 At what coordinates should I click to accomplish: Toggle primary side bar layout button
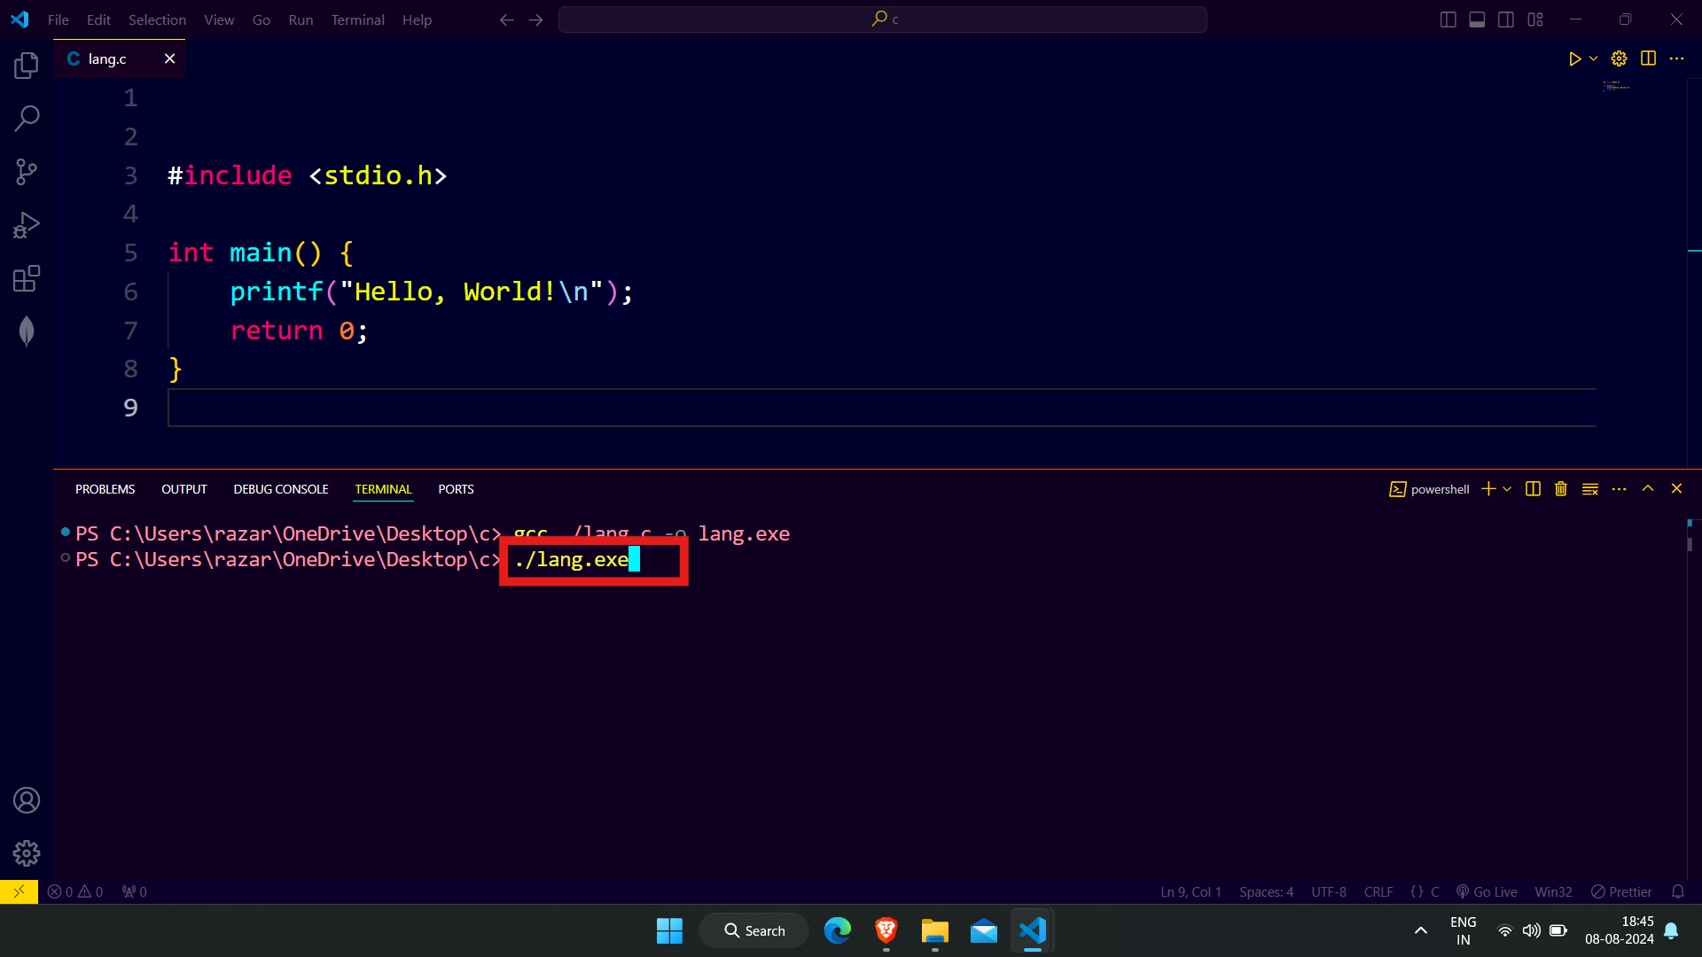(x=1448, y=19)
